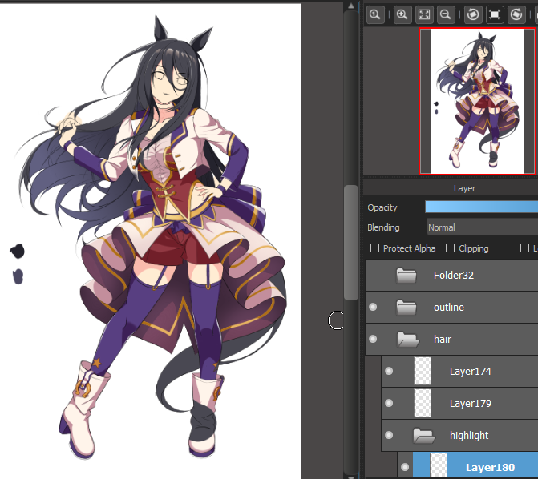Click the Layer179 thumbnail
The image size is (538, 479).
click(x=423, y=403)
